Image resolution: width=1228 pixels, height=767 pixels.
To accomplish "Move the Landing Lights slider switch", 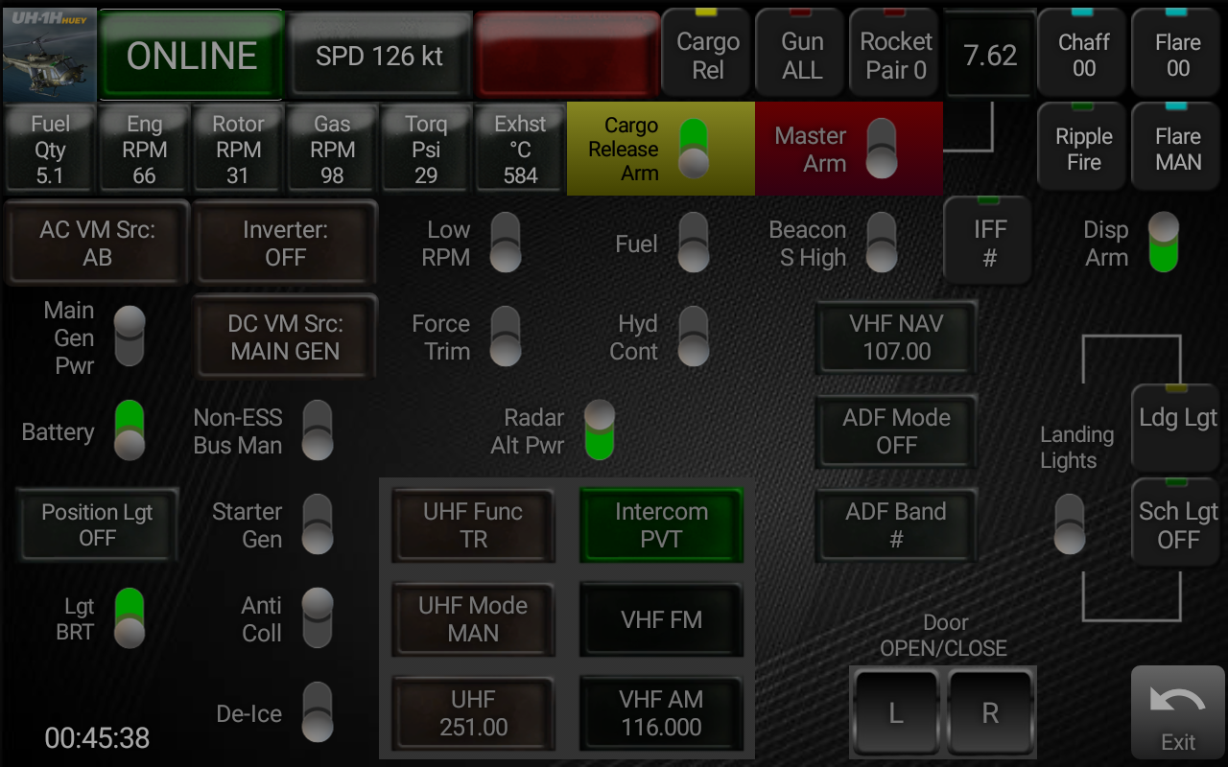I will (x=1069, y=523).
